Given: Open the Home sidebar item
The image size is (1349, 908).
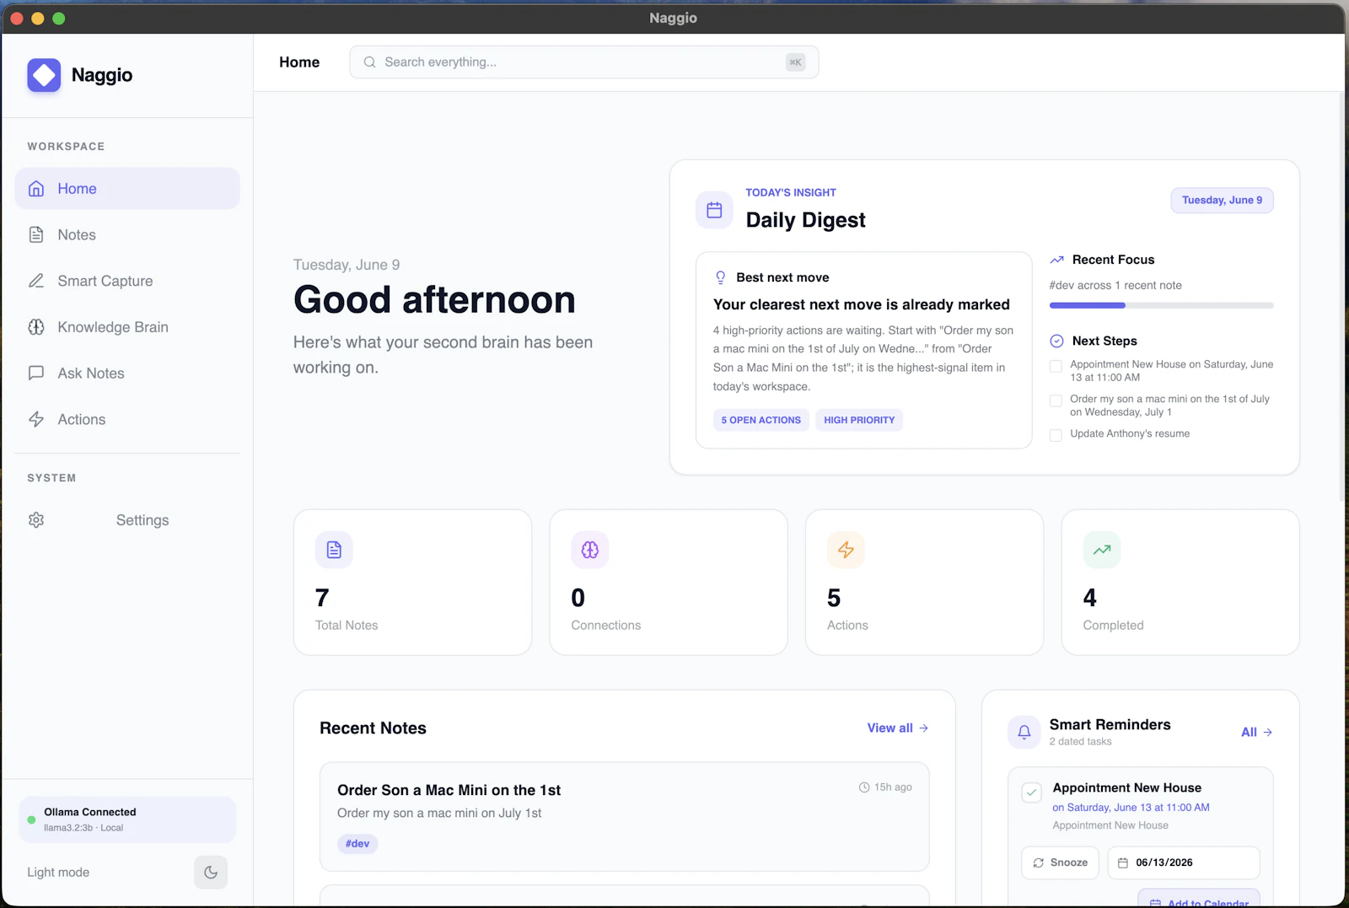Looking at the screenshot, I should (x=127, y=189).
